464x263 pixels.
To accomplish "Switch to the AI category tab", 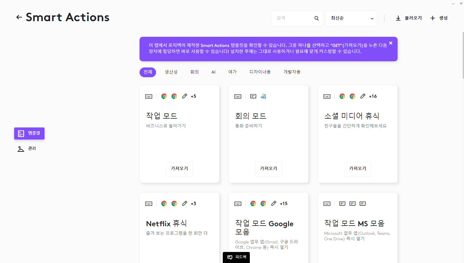I will click(x=213, y=72).
